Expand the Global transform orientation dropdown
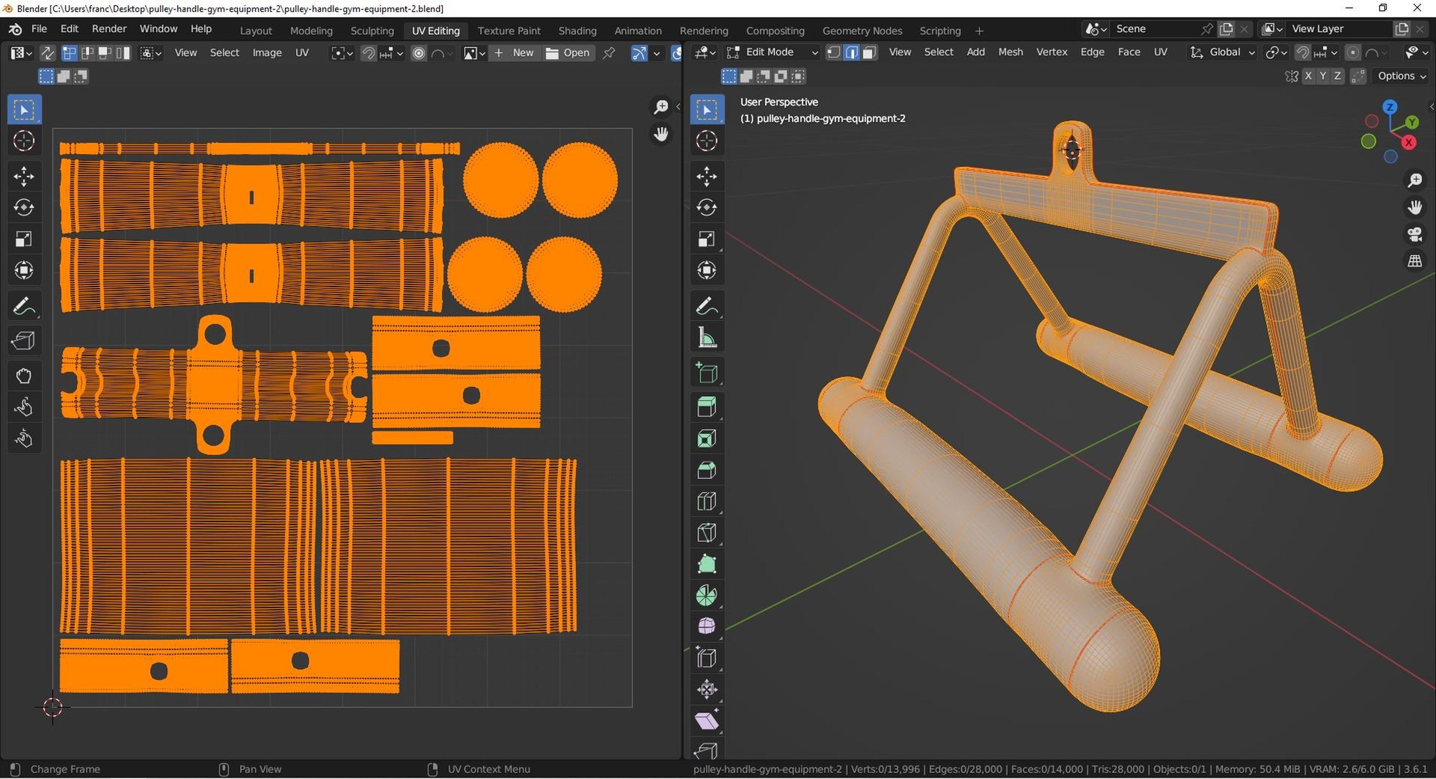Image resolution: width=1436 pixels, height=779 pixels. tap(1223, 52)
